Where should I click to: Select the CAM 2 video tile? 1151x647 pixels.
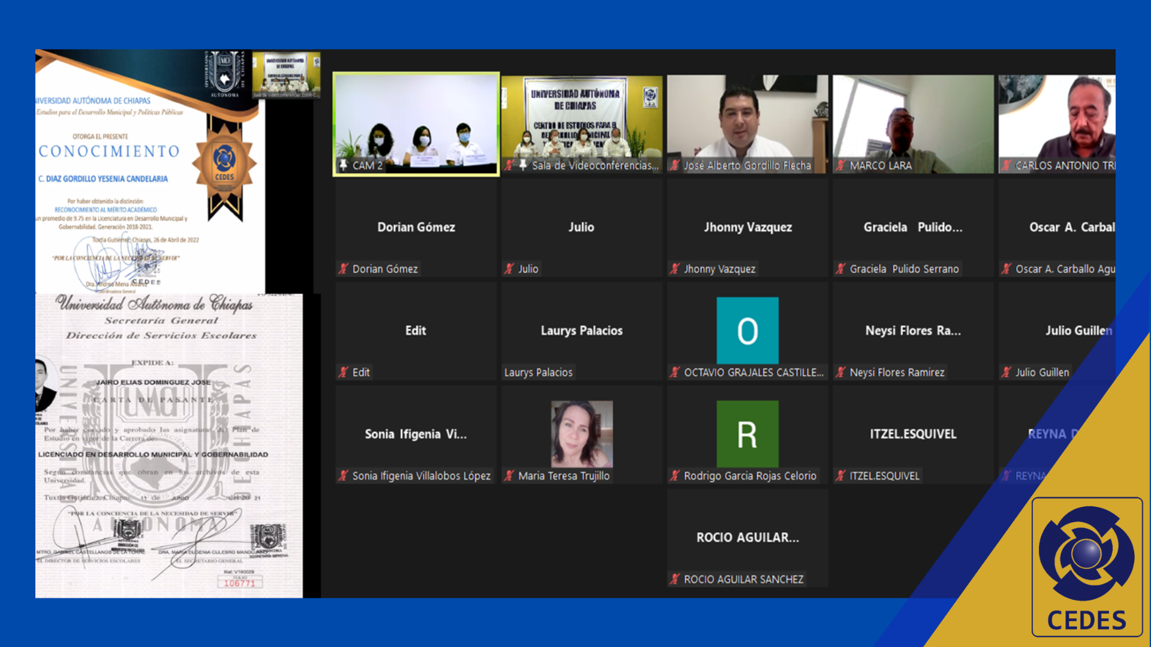[416, 124]
